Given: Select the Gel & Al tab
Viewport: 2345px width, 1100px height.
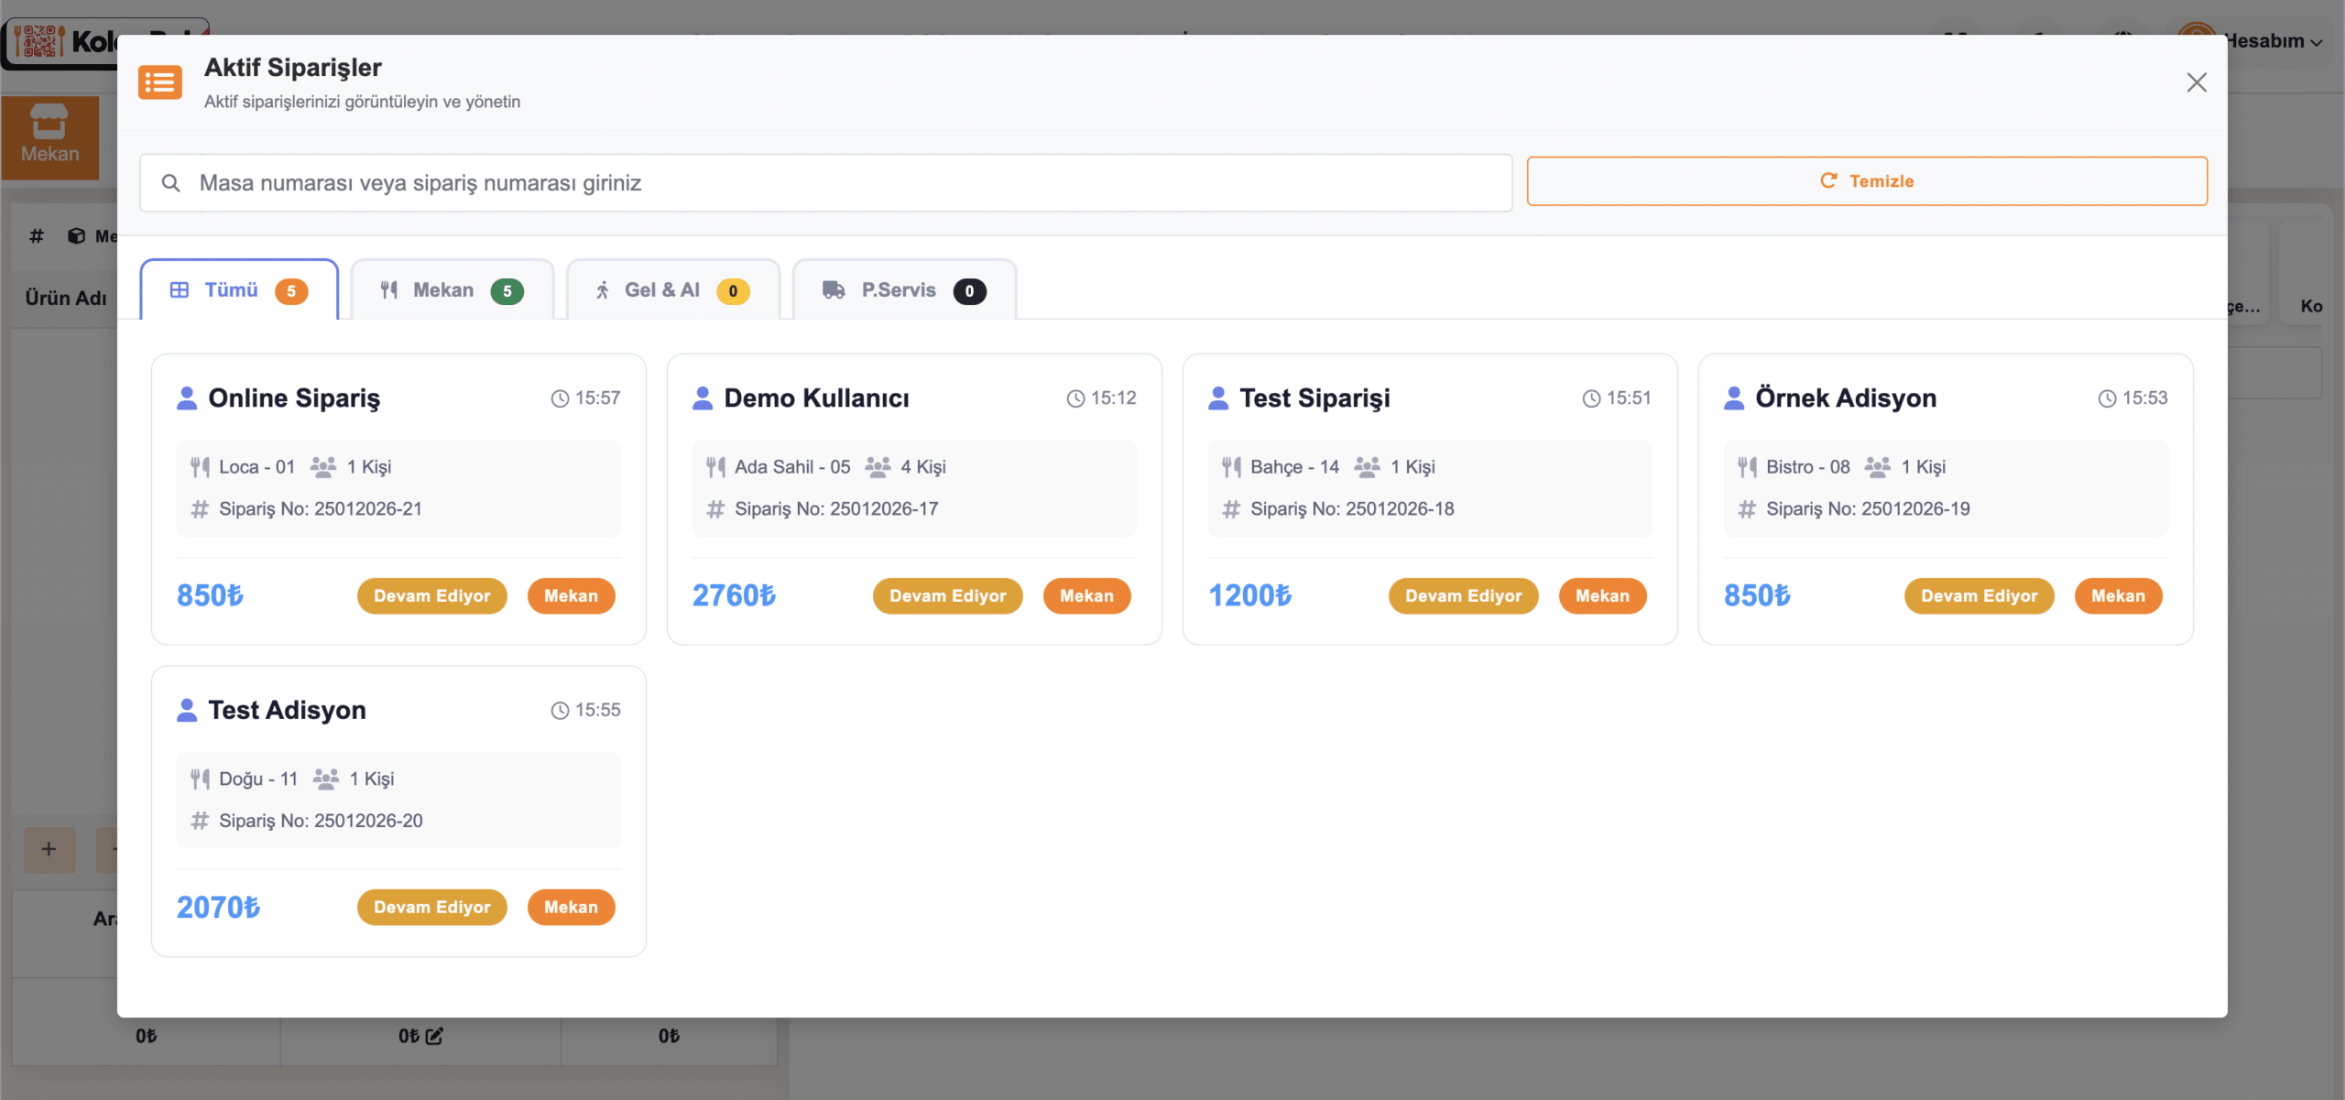Looking at the screenshot, I should (672, 290).
